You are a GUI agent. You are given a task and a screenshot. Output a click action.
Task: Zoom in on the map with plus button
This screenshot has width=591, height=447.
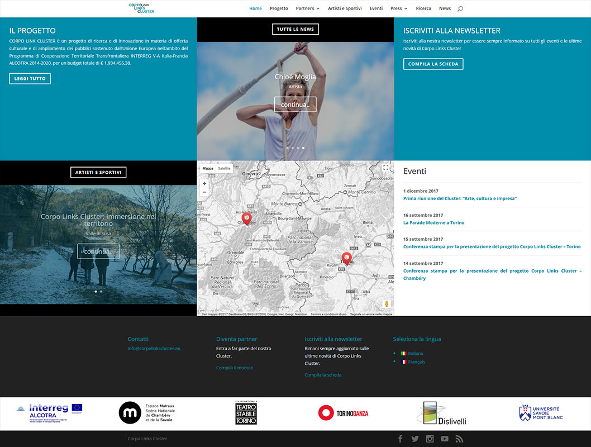click(x=204, y=183)
